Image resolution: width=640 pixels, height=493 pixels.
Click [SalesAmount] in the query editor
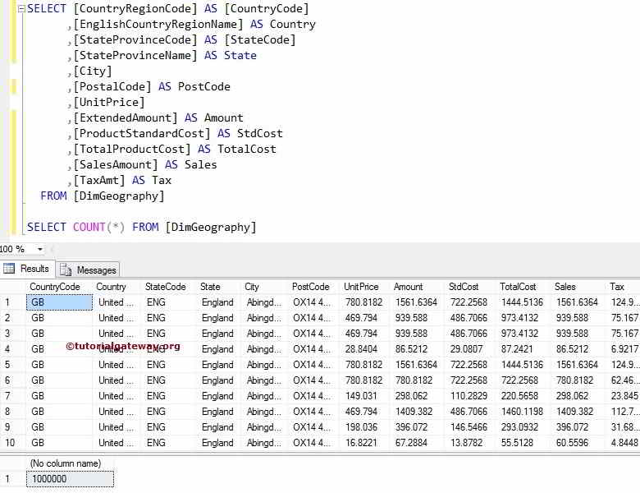point(116,164)
